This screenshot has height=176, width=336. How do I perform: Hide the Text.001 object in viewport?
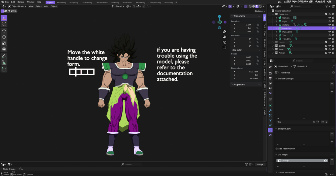click(x=330, y=39)
